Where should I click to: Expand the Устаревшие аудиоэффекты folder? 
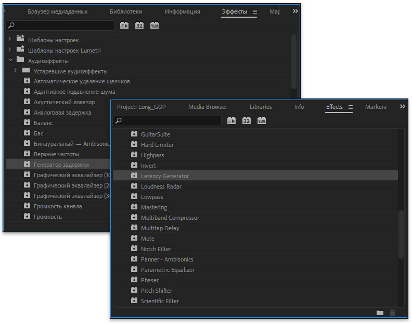pos(15,71)
